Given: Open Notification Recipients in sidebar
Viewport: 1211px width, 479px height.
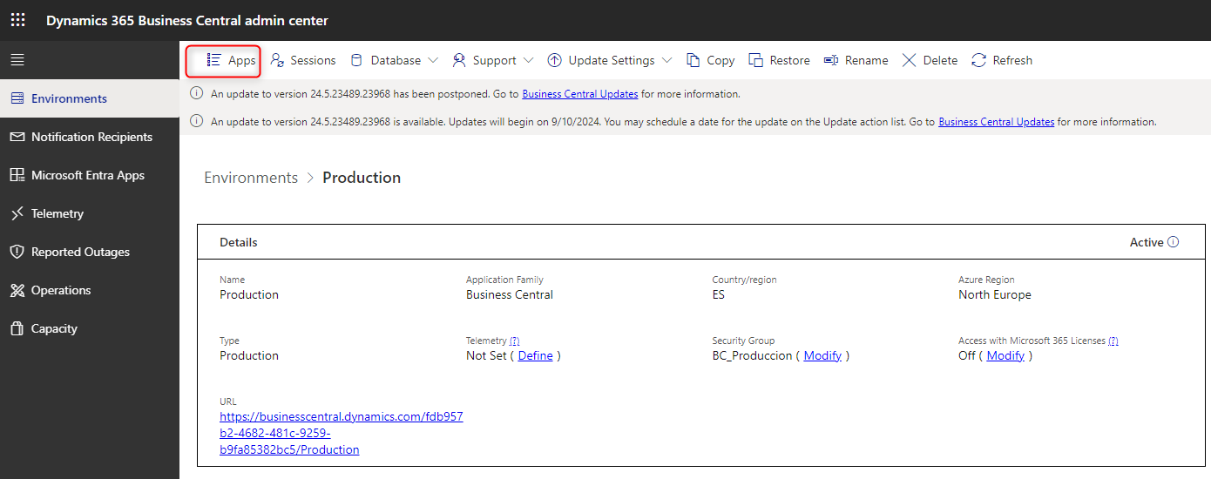Looking at the screenshot, I should pos(90,137).
